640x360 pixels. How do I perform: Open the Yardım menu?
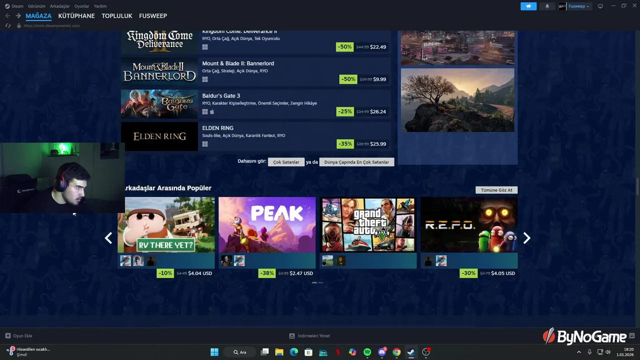pos(100,6)
